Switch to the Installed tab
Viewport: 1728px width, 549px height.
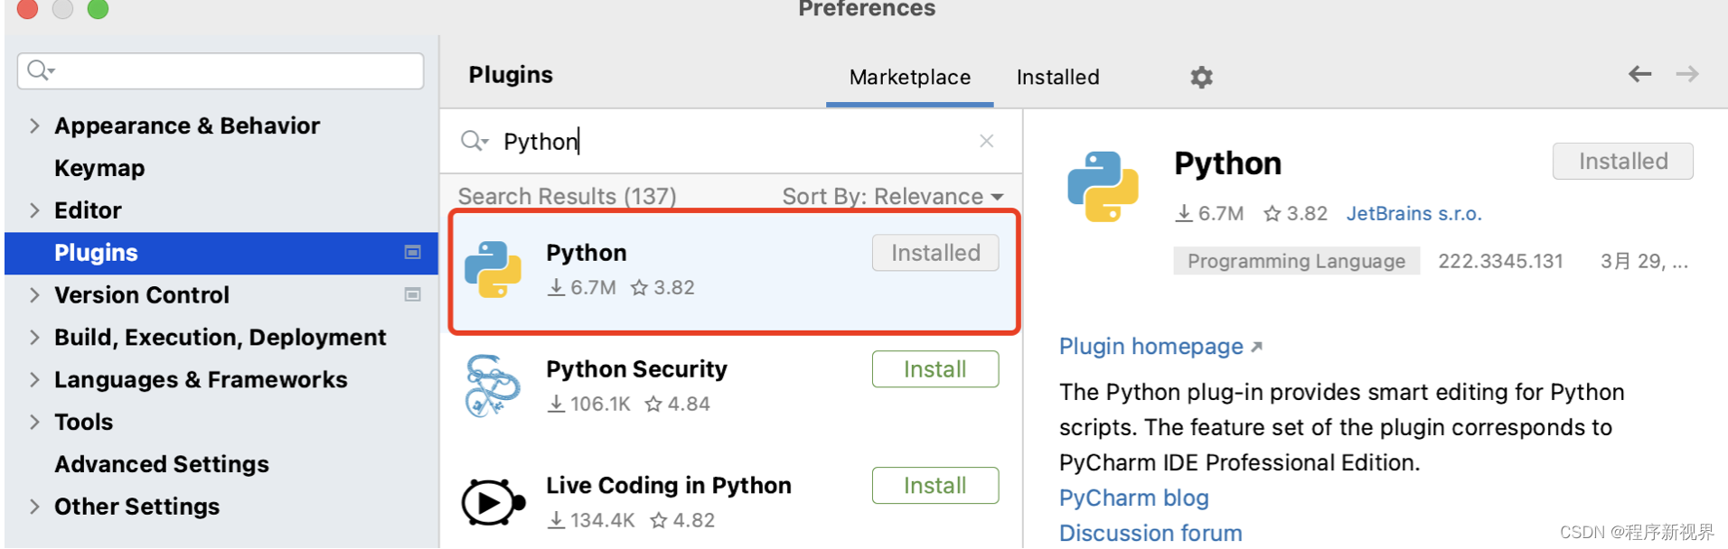1057,78
